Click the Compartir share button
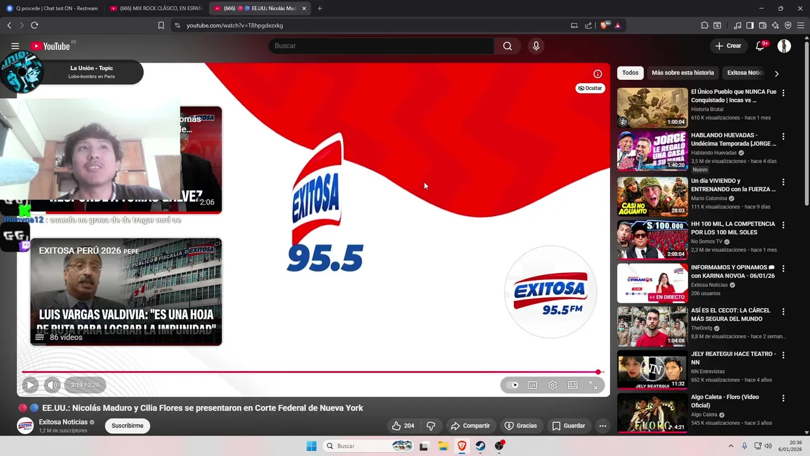The width and height of the screenshot is (810, 456). [470, 426]
